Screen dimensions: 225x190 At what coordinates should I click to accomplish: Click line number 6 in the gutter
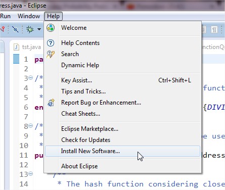click(x=26, y=107)
